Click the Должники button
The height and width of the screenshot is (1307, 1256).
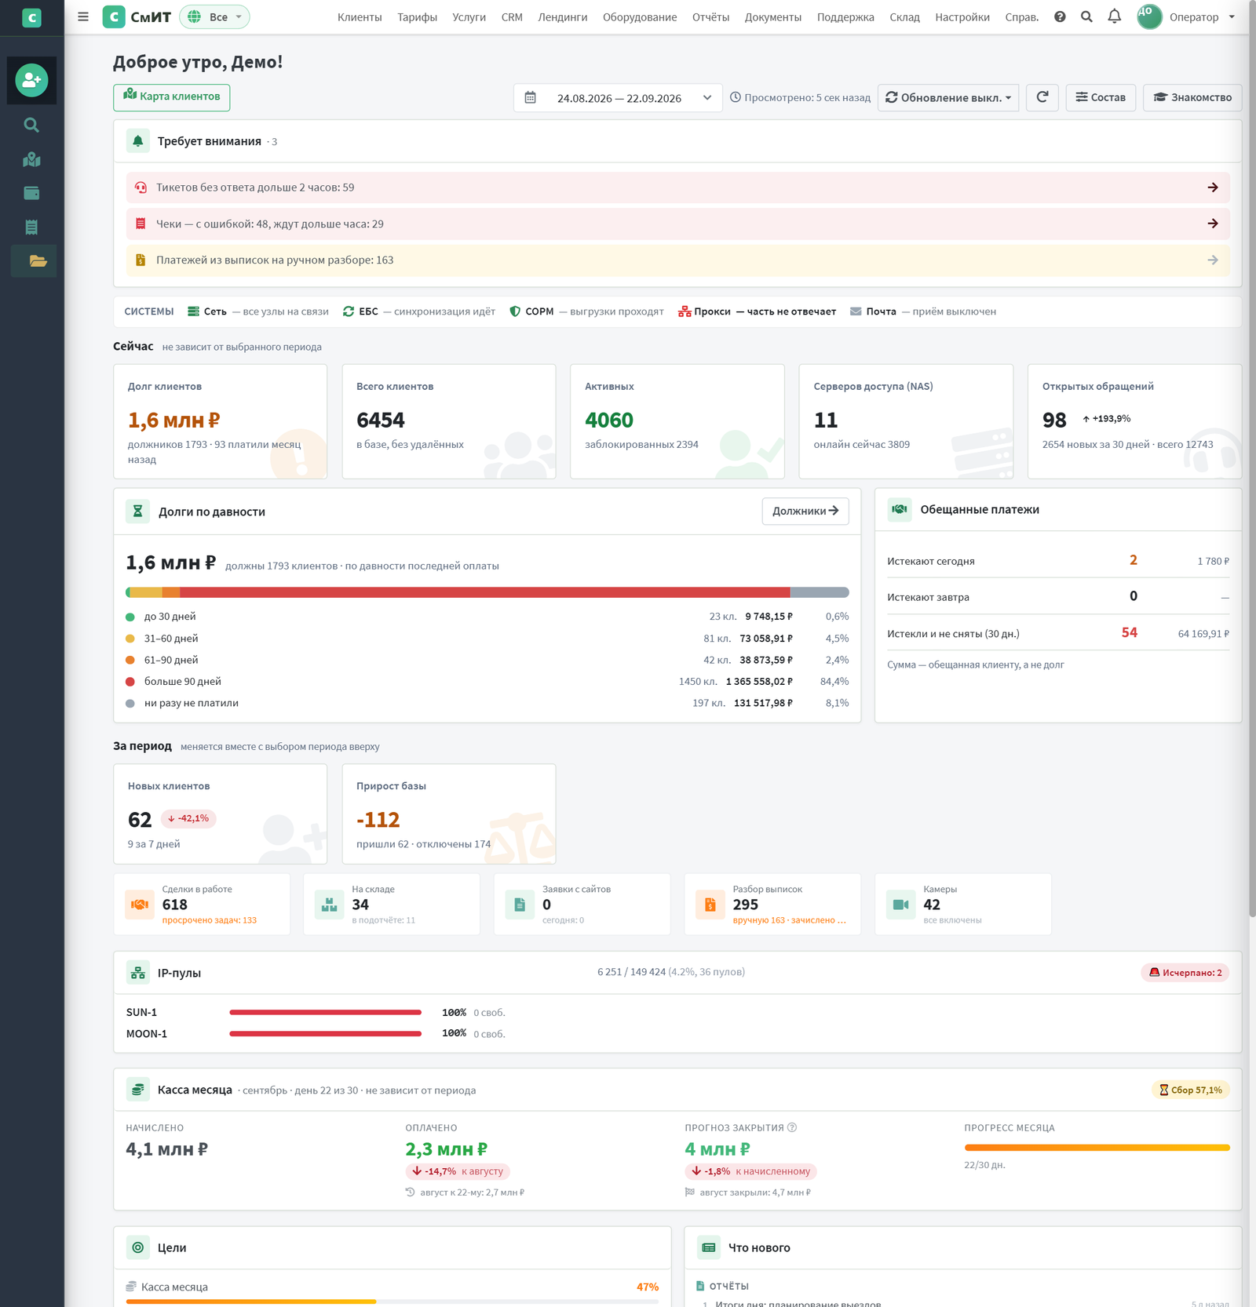(x=805, y=511)
